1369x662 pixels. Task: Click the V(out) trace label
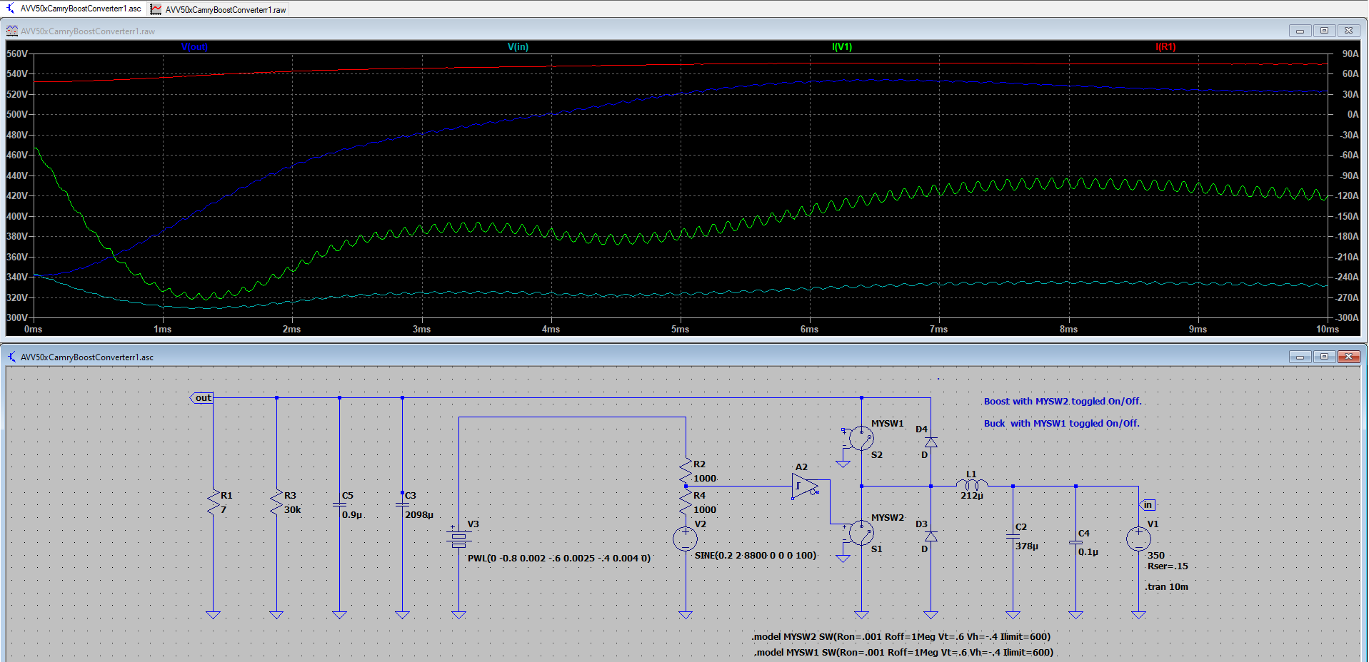tap(194, 47)
